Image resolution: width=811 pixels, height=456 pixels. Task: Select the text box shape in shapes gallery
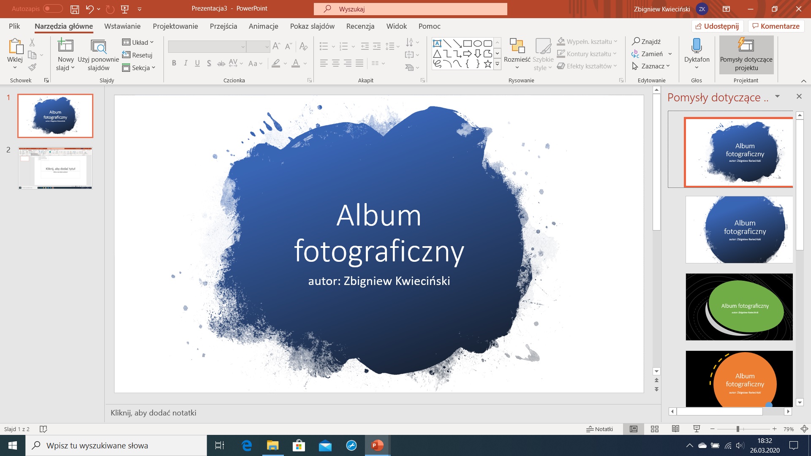pos(437,43)
